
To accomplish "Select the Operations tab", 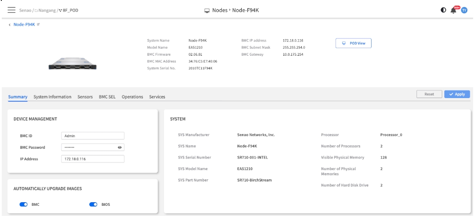I will [133, 97].
